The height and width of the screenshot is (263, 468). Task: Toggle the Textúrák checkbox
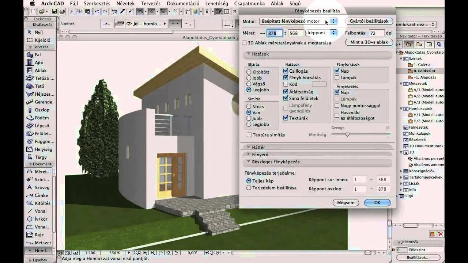click(286, 118)
